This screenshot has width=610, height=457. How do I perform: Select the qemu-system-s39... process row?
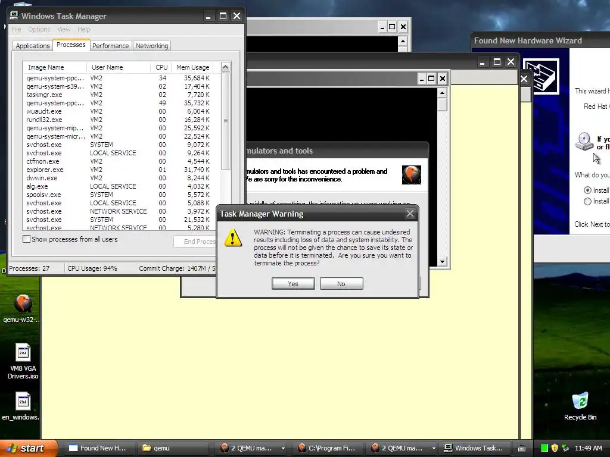(119, 86)
